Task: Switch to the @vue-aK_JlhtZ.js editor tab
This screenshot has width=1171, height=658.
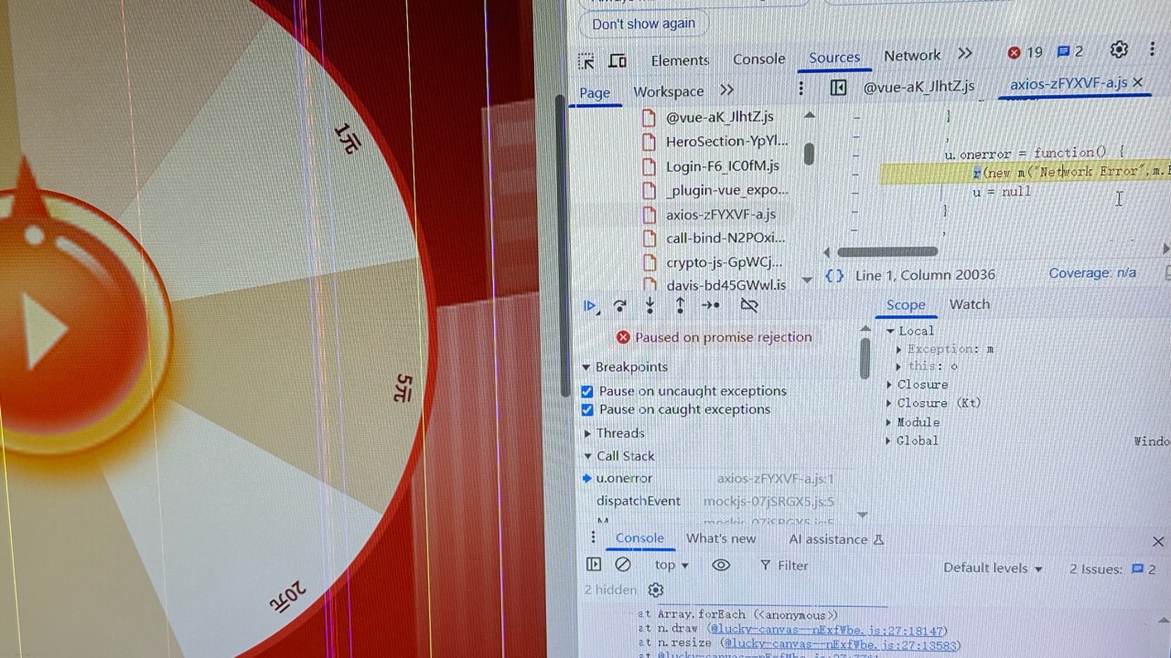Action: click(919, 87)
